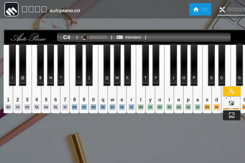Strike the black key labeled @
The width and height of the screenshot is (245, 163).
[x=23, y=65]
